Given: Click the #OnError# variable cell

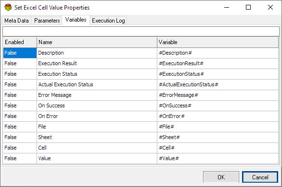Looking at the screenshot, I should (x=218, y=116).
